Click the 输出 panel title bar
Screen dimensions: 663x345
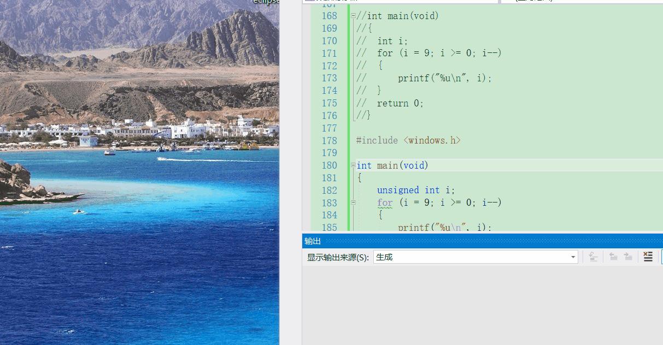pos(483,241)
